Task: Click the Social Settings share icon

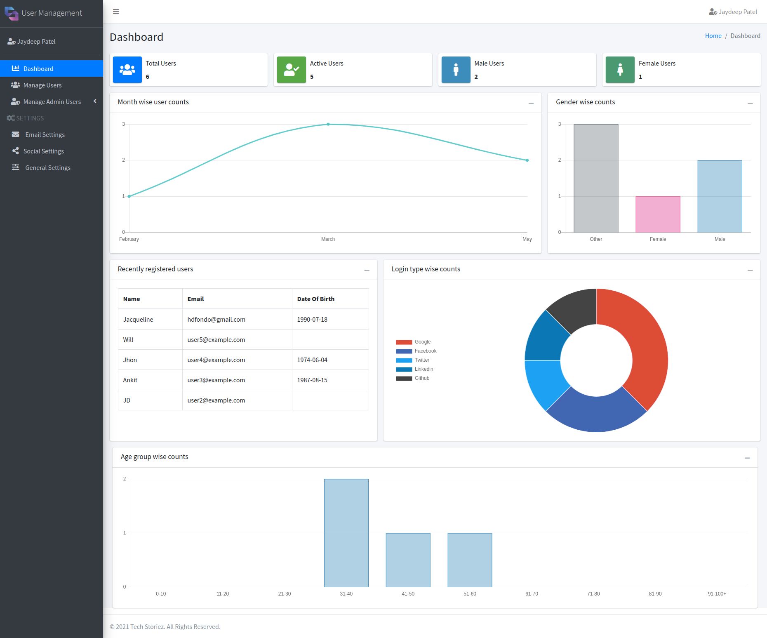Action: point(16,151)
